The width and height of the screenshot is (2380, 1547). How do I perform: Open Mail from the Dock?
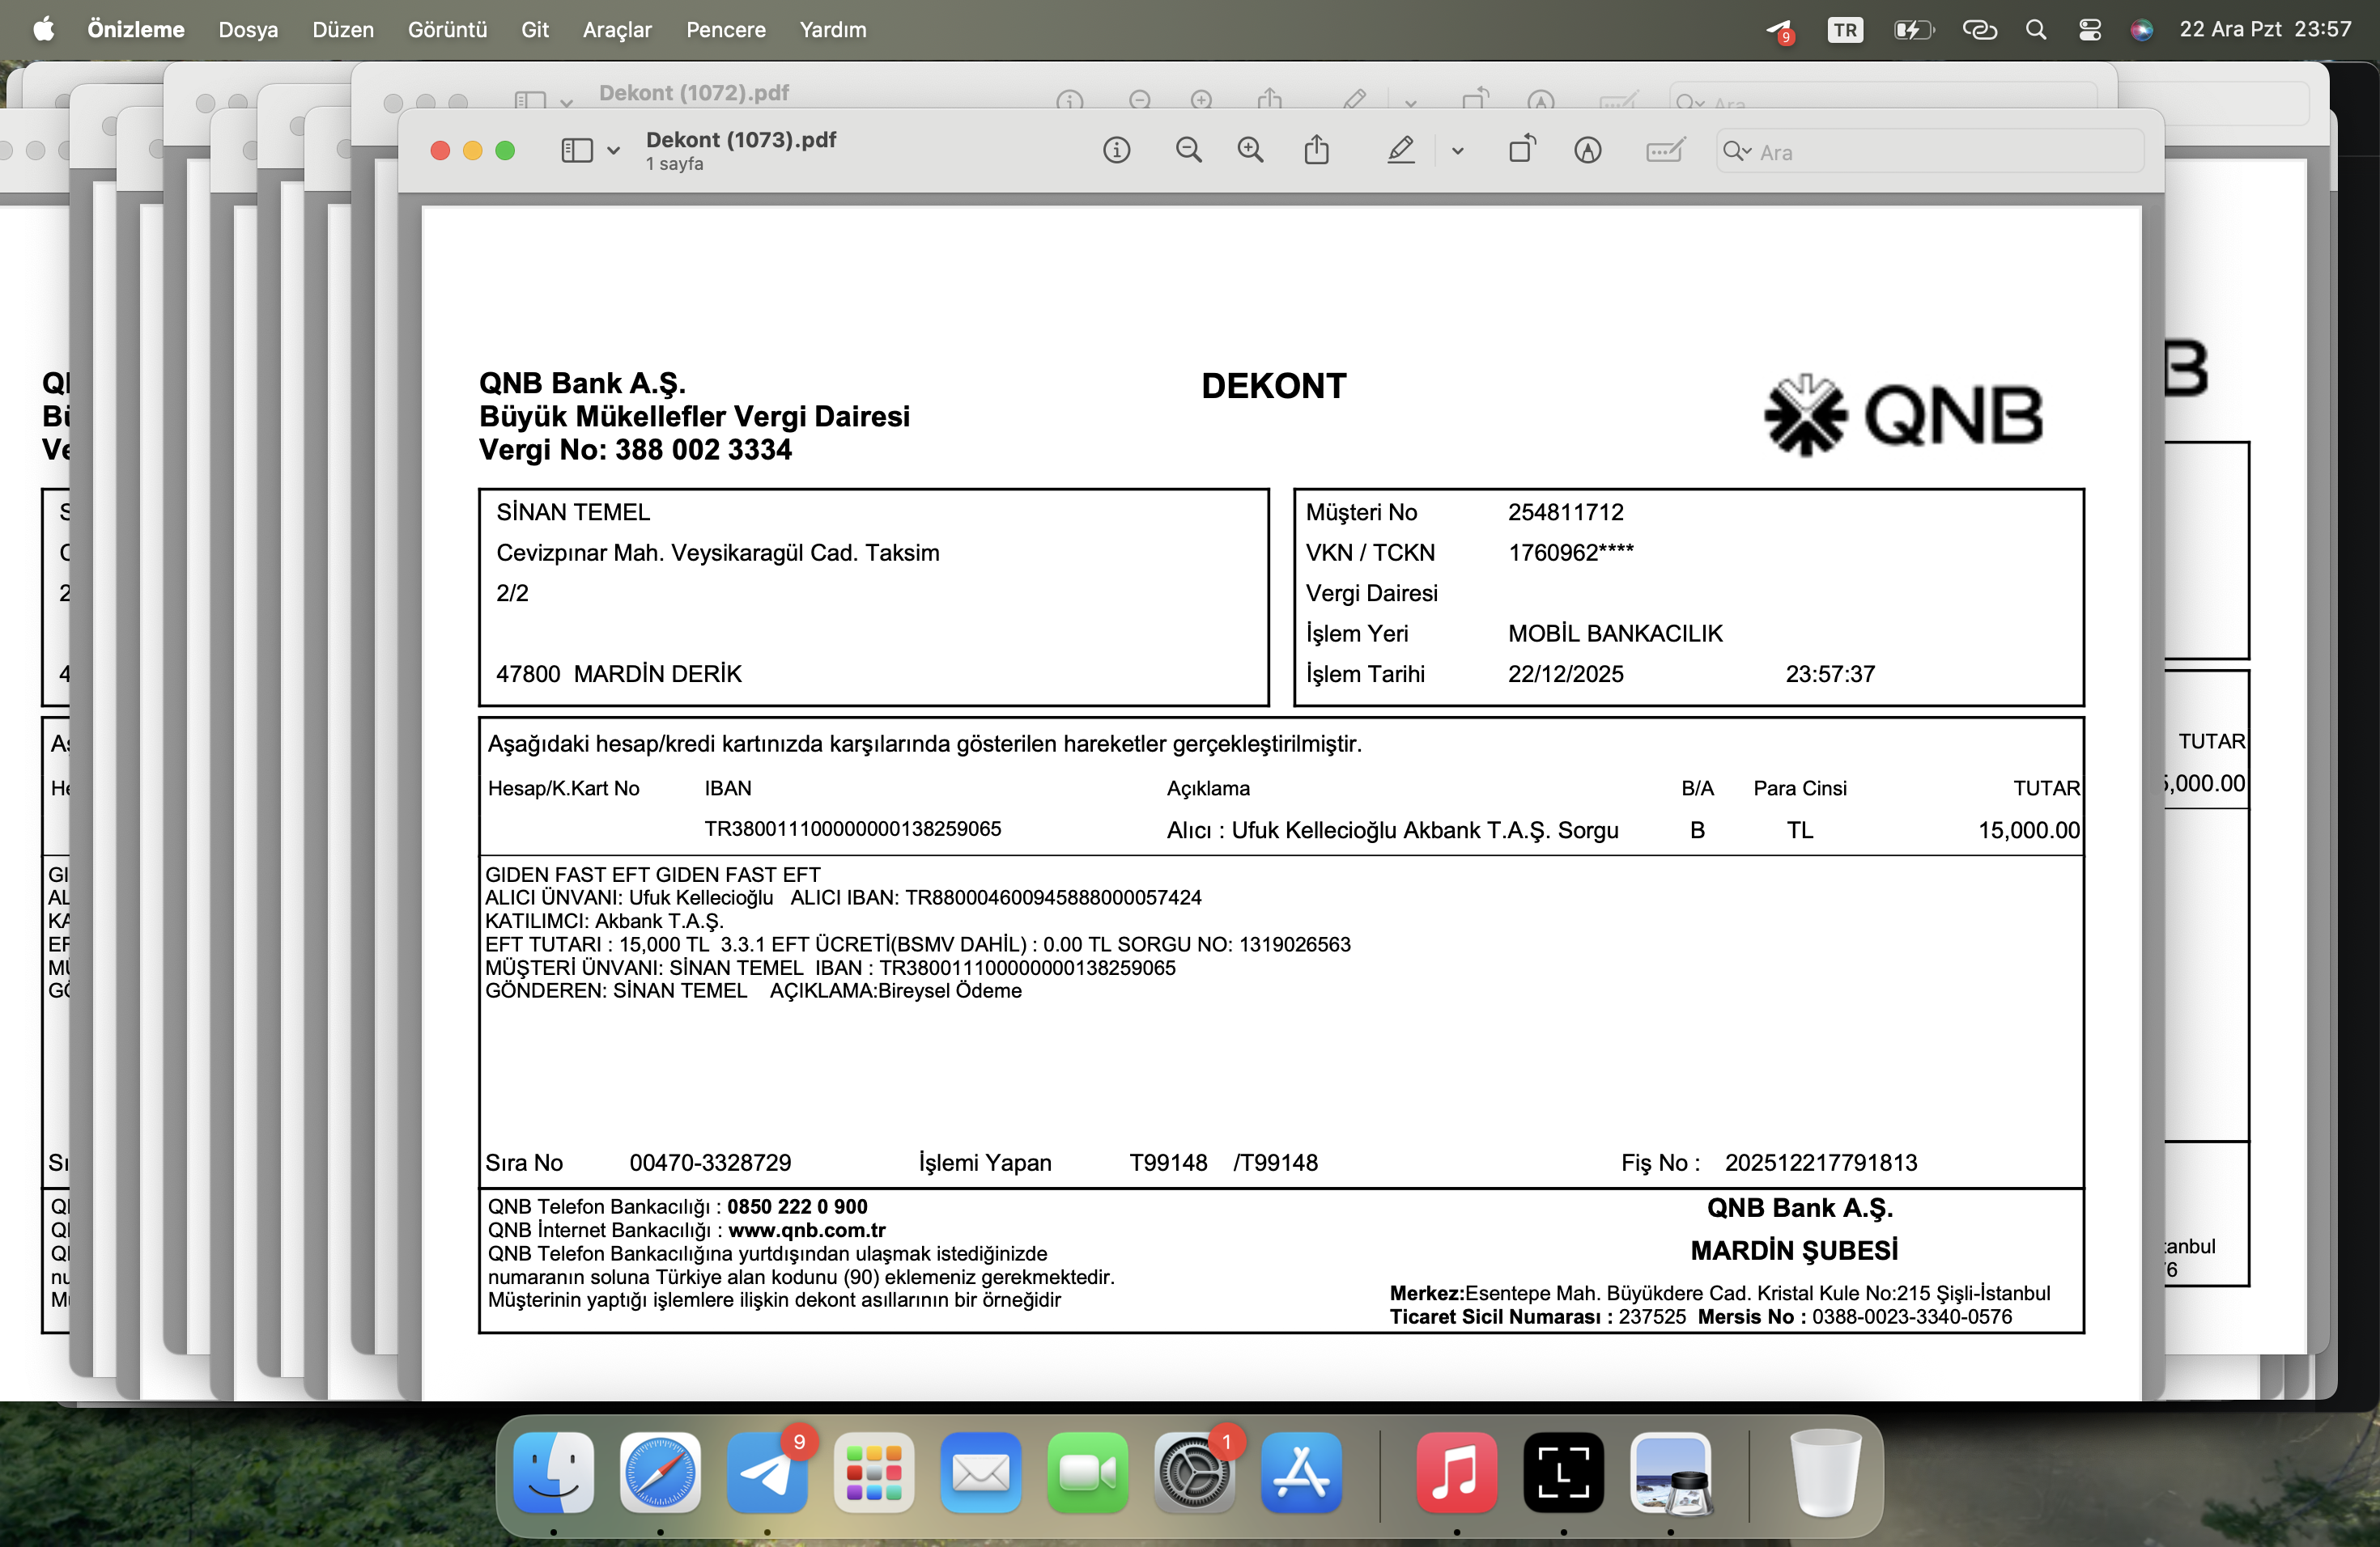[x=981, y=1472]
